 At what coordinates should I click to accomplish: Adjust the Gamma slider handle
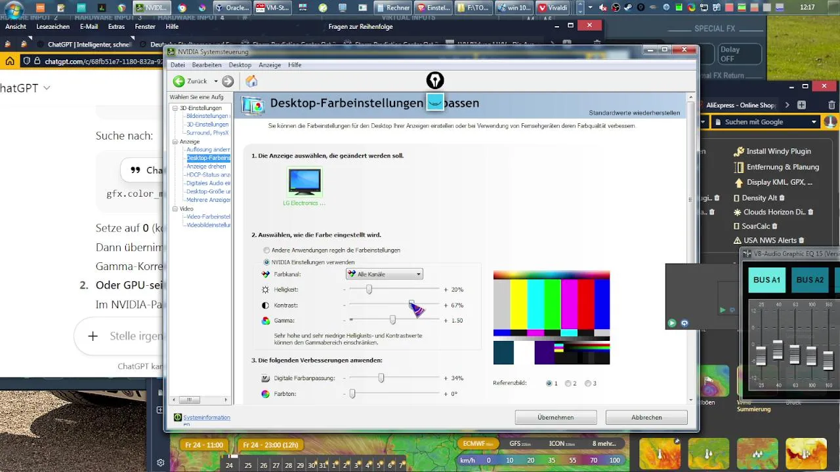(x=392, y=320)
